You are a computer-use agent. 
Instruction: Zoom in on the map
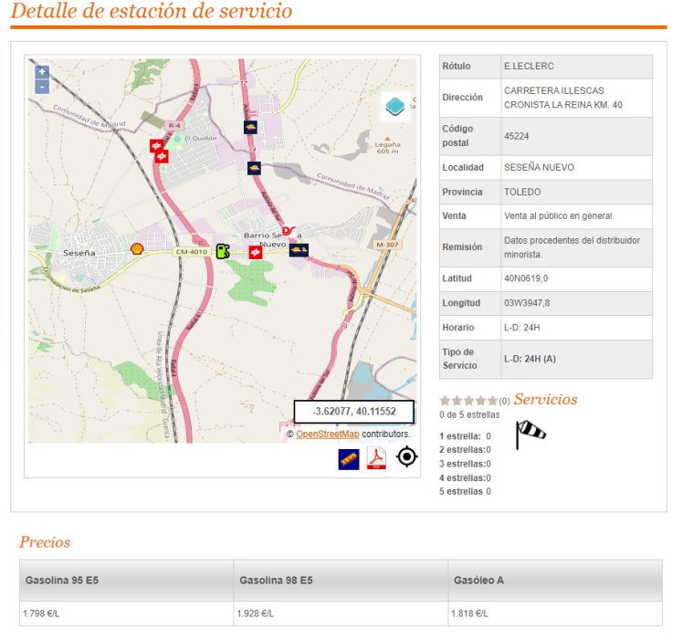coord(42,72)
